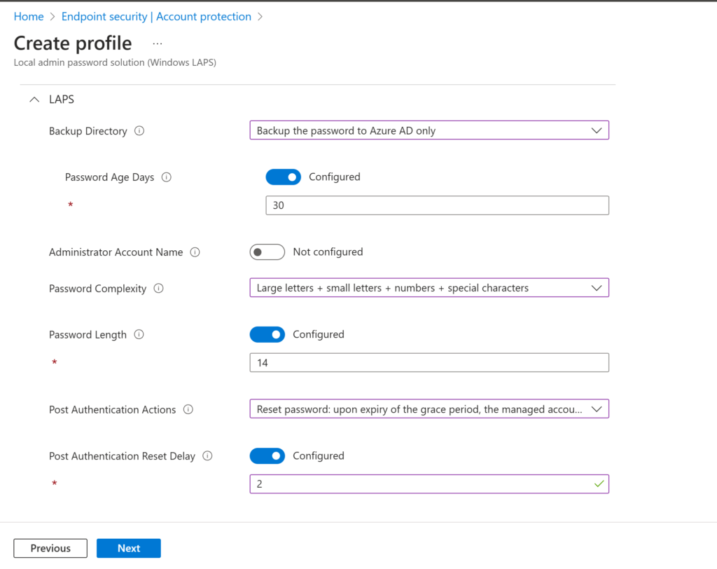Click info icon next to Password Complexity
The image size is (717, 569).
coord(159,289)
